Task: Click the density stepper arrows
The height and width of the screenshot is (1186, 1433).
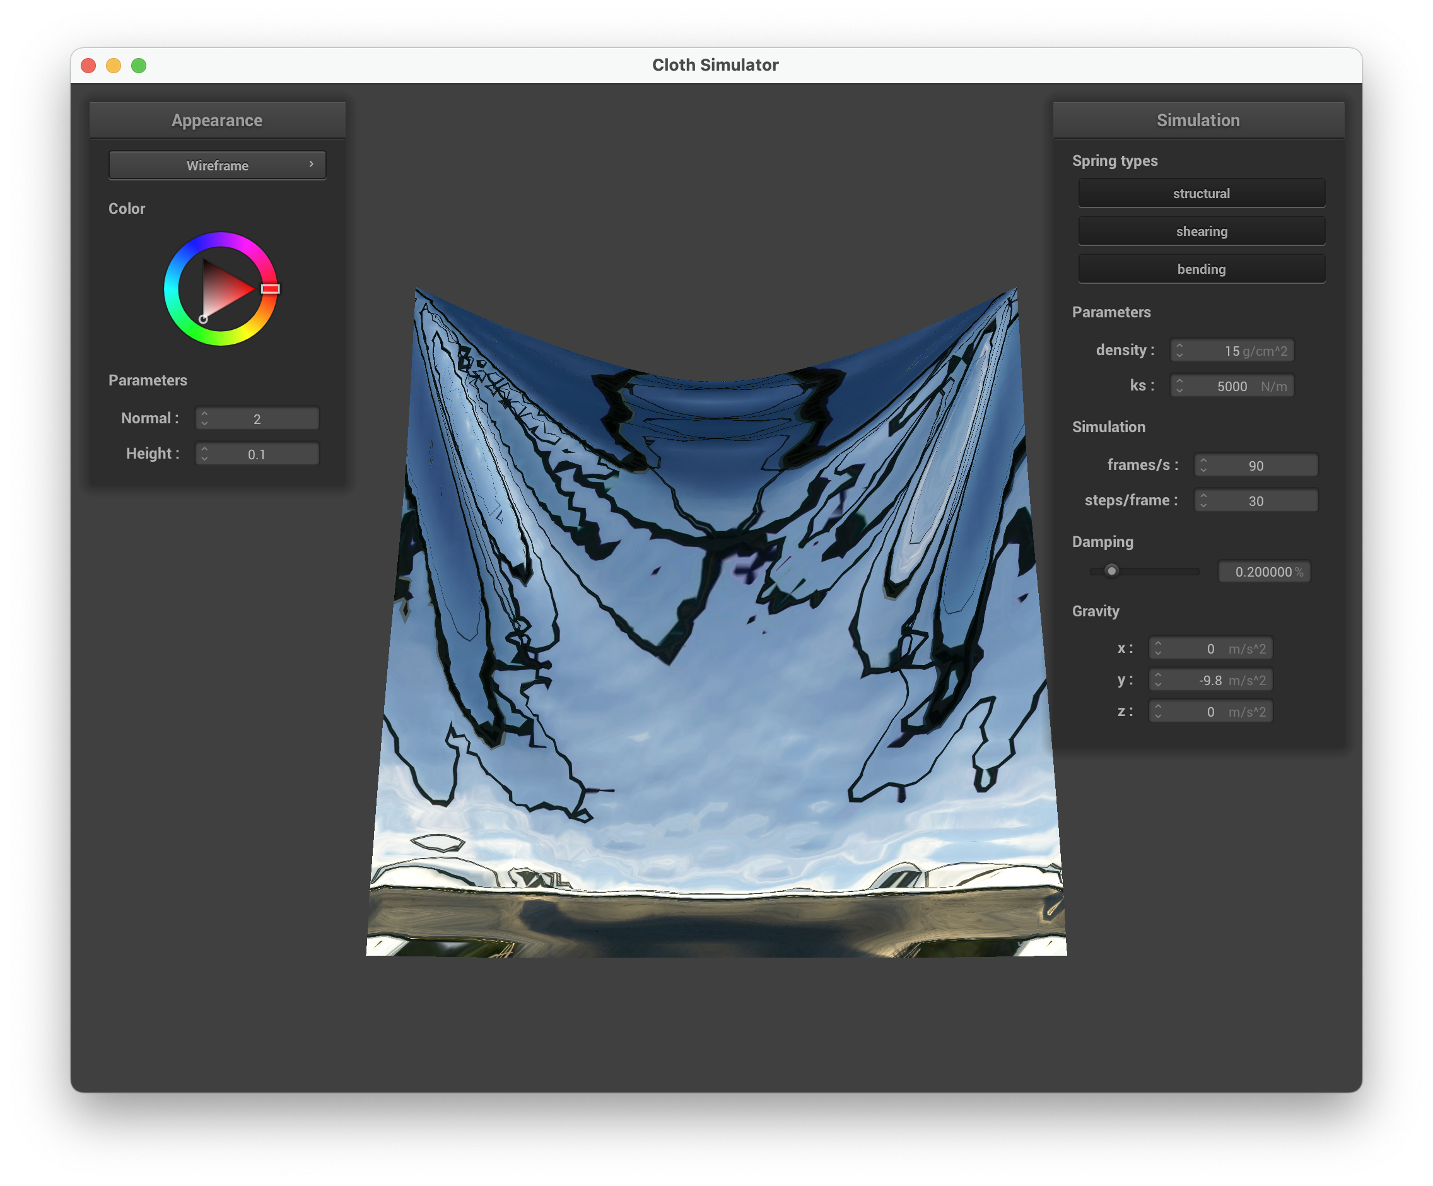Action: (x=1180, y=350)
